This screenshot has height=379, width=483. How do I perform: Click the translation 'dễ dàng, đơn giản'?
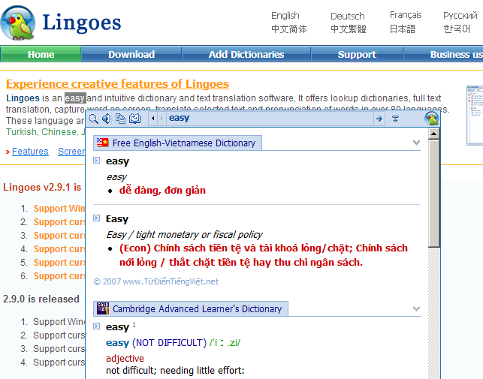coord(162,191)
